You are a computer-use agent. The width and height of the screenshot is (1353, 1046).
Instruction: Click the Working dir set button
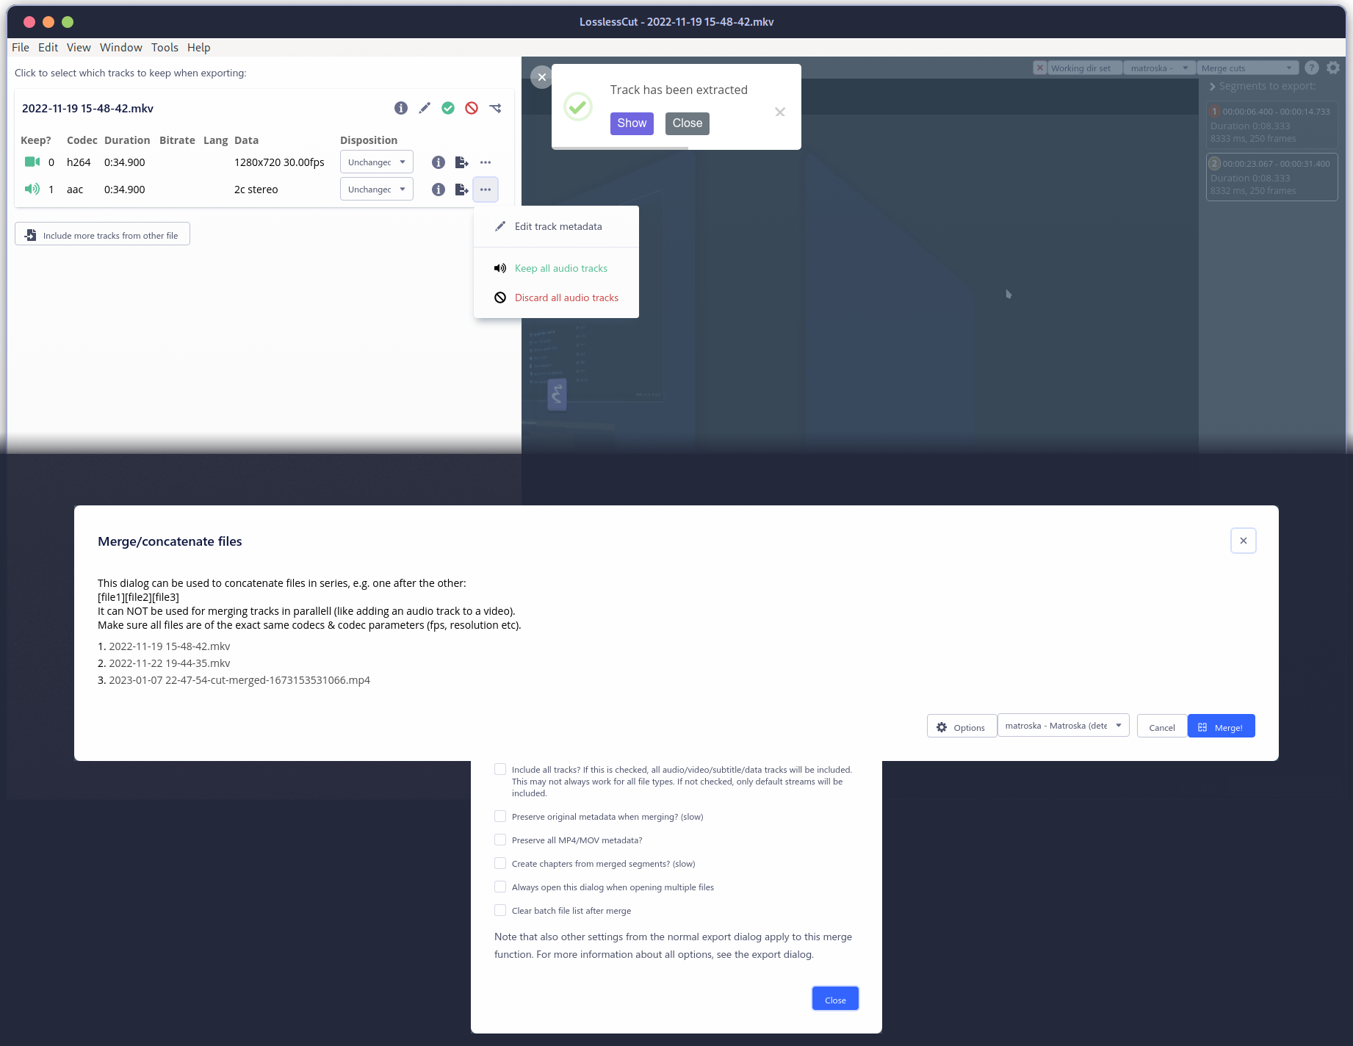(x=1084, y=68)
